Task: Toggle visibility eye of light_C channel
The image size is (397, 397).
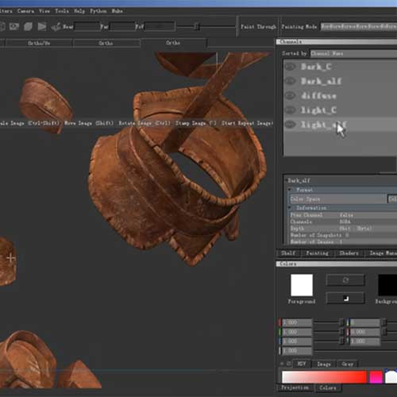Action: pyautogui.click(x=290, y=110)
